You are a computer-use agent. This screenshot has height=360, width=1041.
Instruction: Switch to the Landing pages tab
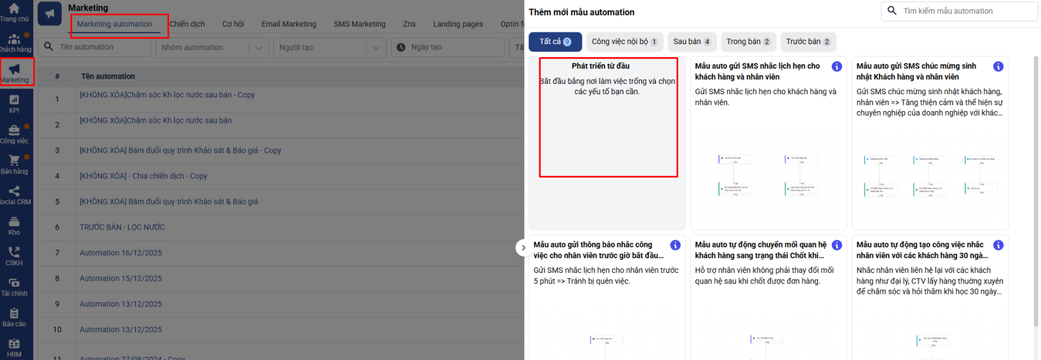pyautogui.click(x=458, y=24)
